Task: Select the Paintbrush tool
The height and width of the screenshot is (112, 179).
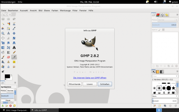Action: pyautogui.click(x=3, y=57)
